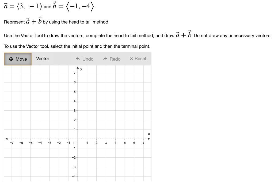The image size is (274, 186).
Task: Click grid point (3, -1)
Action: (x=106, y=148)
